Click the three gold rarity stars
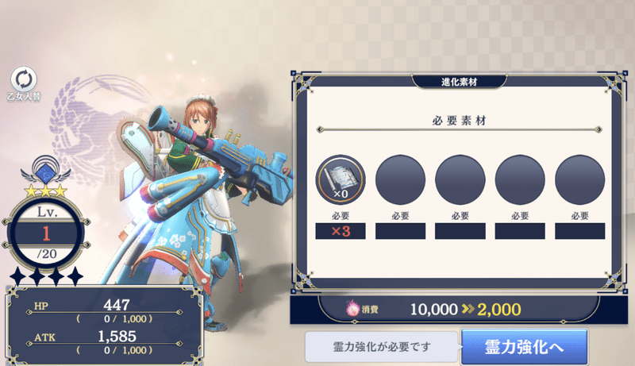Image resolution: width=635 pixels, height=366 pixels. coord(46,191)
